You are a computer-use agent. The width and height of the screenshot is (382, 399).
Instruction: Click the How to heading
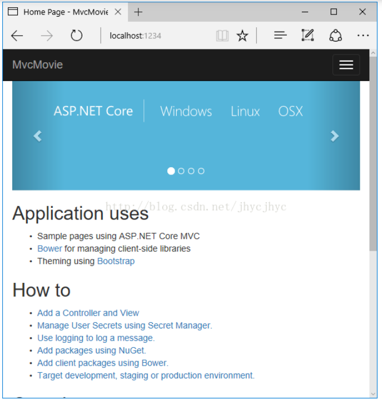point(41,290)
